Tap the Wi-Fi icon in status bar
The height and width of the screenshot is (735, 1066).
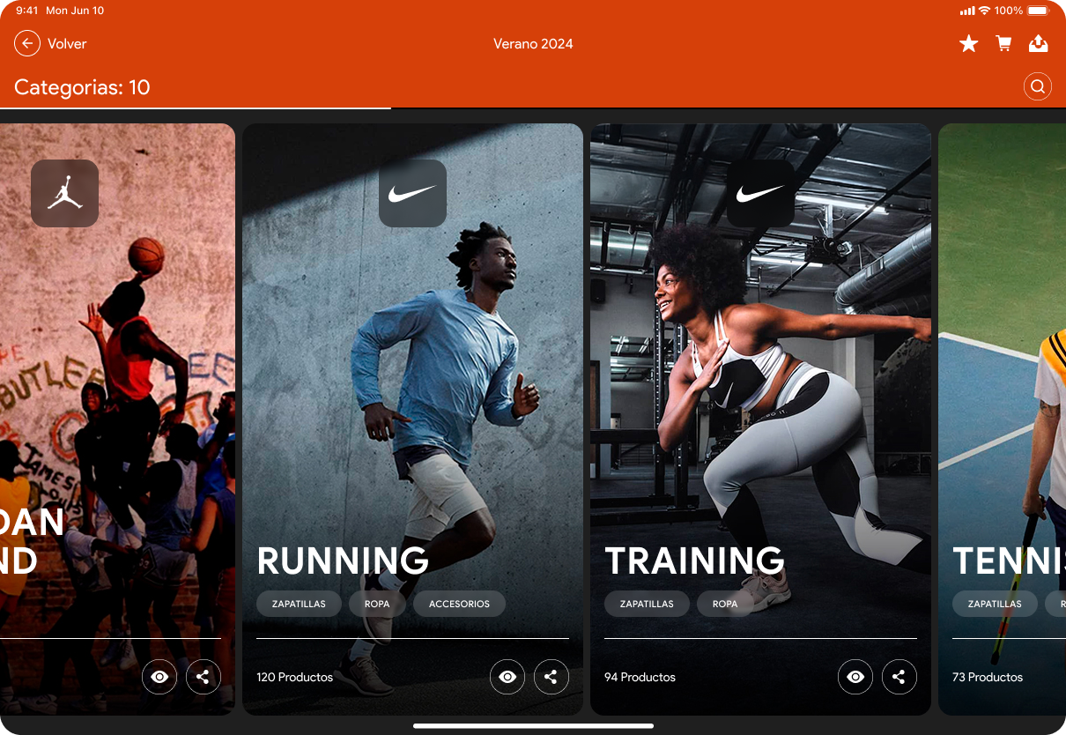click(x=984, y=11)
